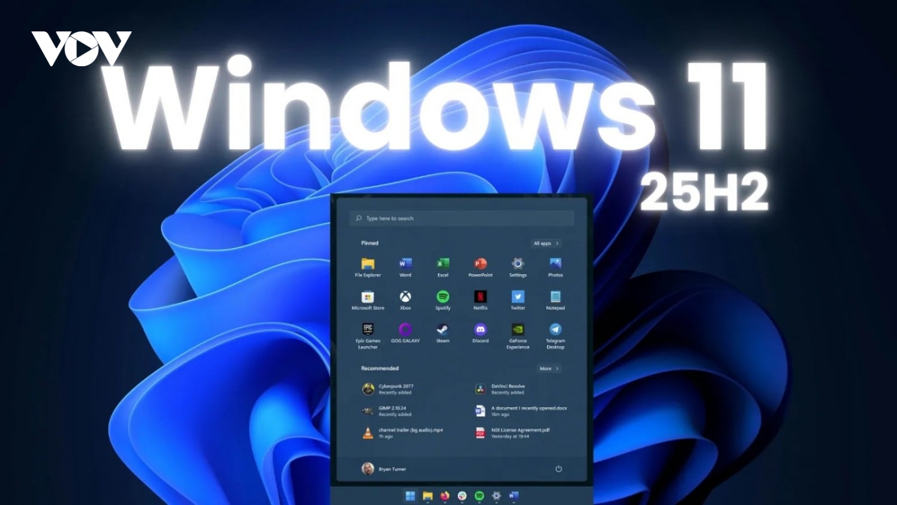Open the Excel pinned app
The image size is (897, 505).
pos(443,267)
